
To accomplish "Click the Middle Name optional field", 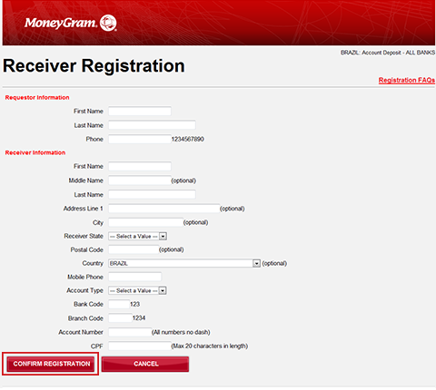I will [x=140, y=180].
